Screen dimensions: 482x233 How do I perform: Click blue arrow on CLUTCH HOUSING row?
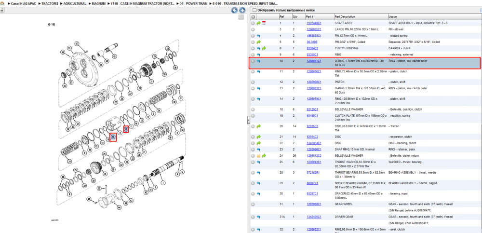pyautogui.click(x=258, y=48)
